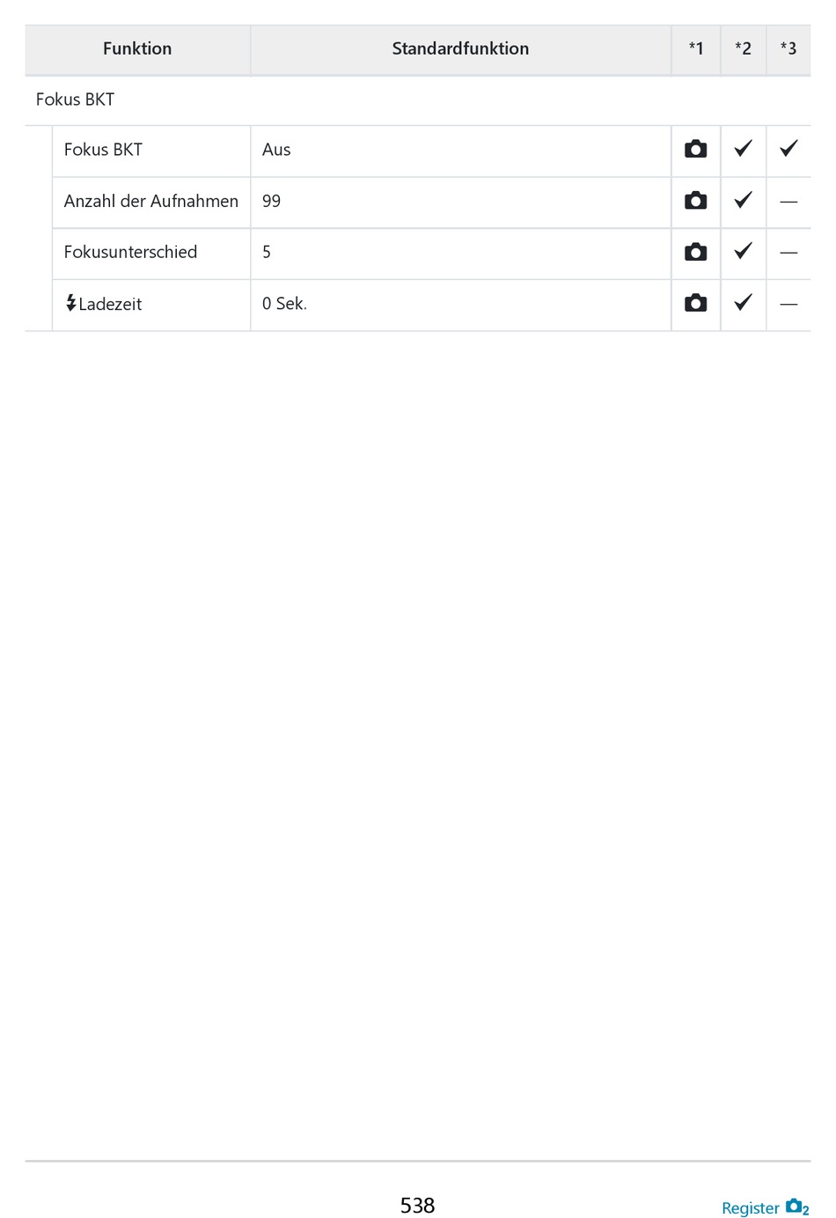Click the *3 column header

pyautogui.click(x=788, y=48)
